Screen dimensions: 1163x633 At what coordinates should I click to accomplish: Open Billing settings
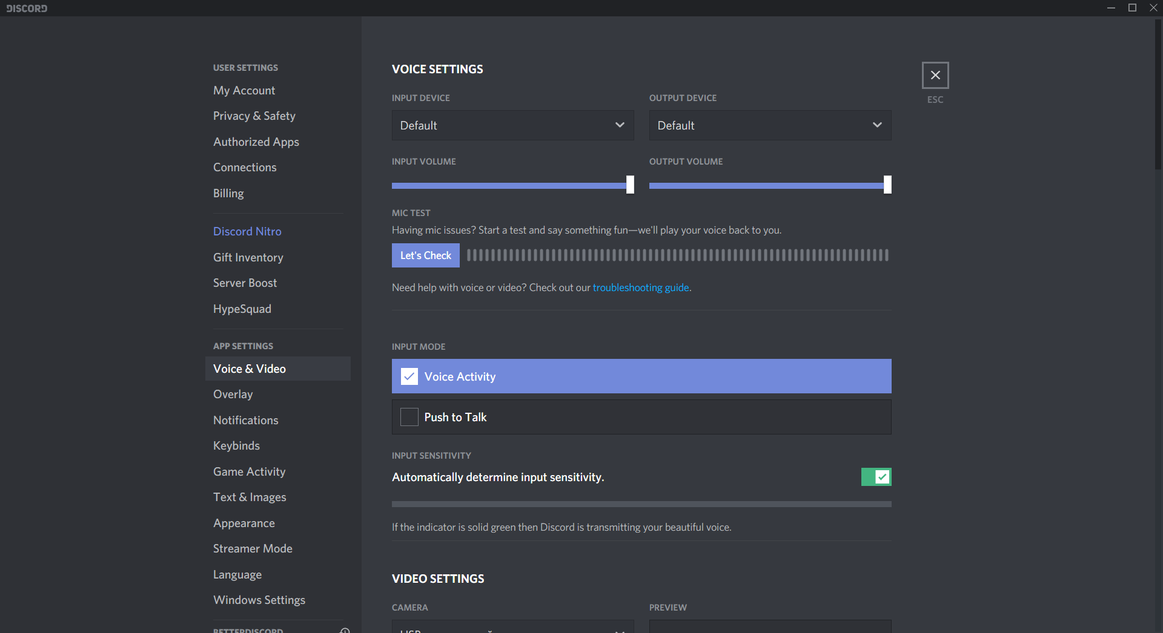228,193
